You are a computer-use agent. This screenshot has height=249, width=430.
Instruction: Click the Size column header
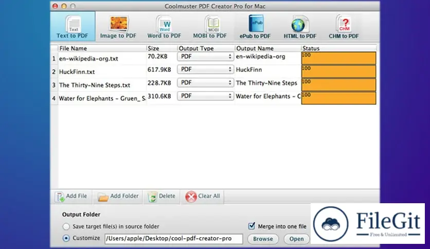162,48
